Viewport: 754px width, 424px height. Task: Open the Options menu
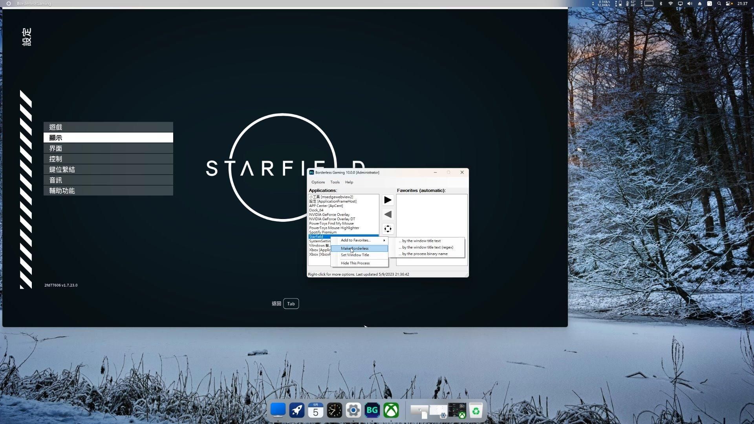(318, 182)
